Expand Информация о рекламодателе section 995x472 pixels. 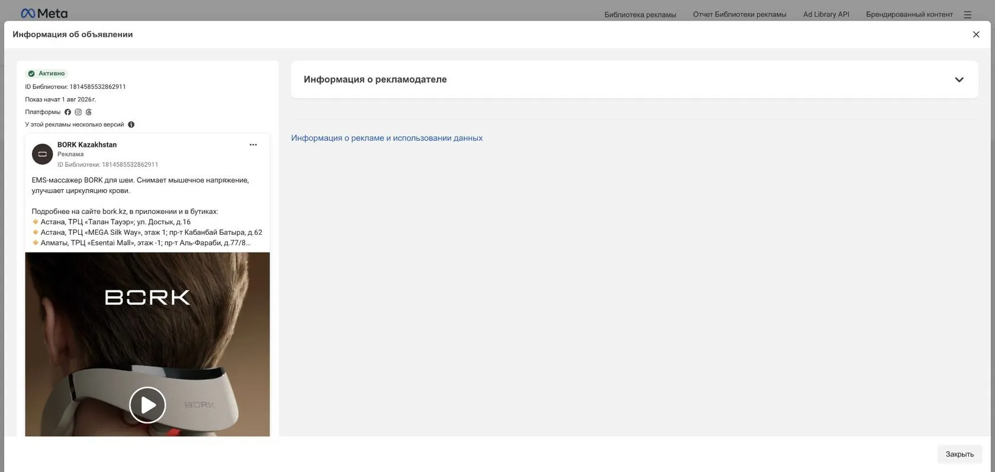(x=634, y=79)
